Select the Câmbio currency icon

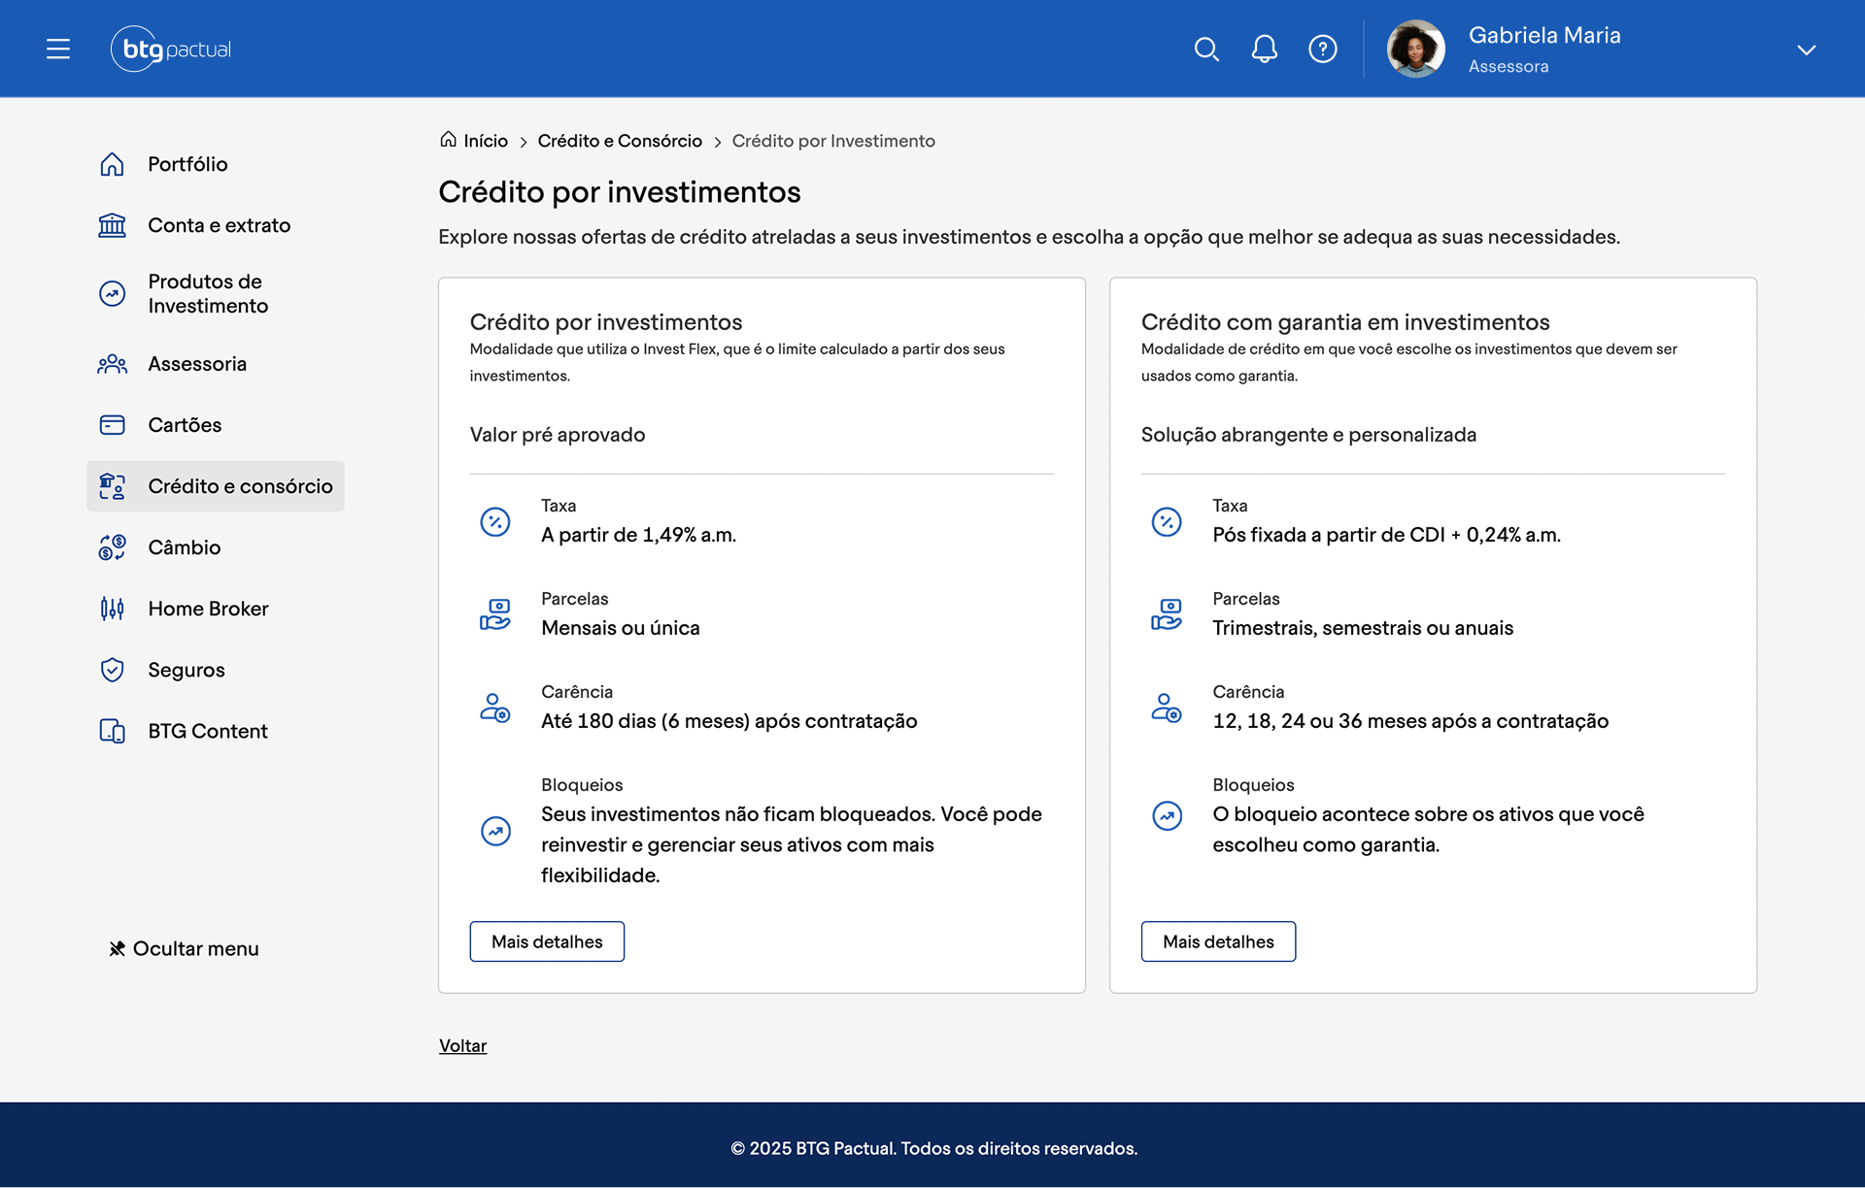112,546
